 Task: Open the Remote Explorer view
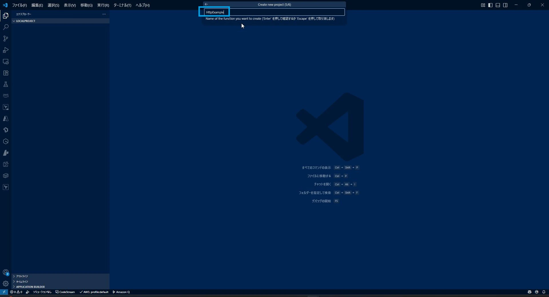(x=5, y=61)
